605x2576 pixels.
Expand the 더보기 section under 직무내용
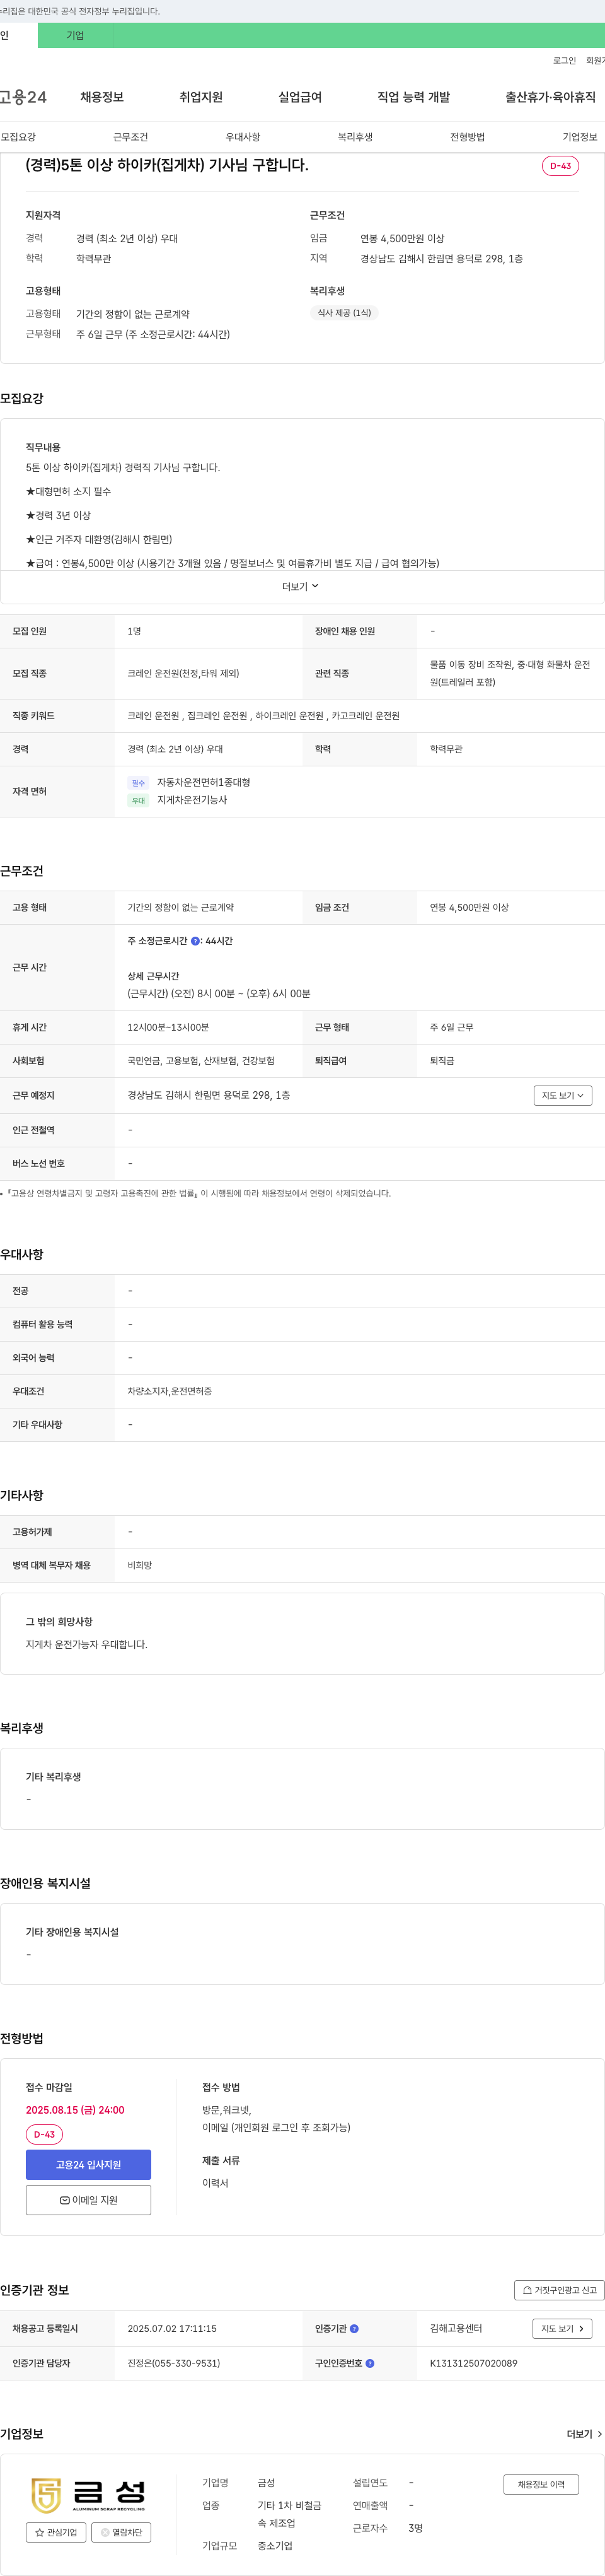tap(301, 586)
